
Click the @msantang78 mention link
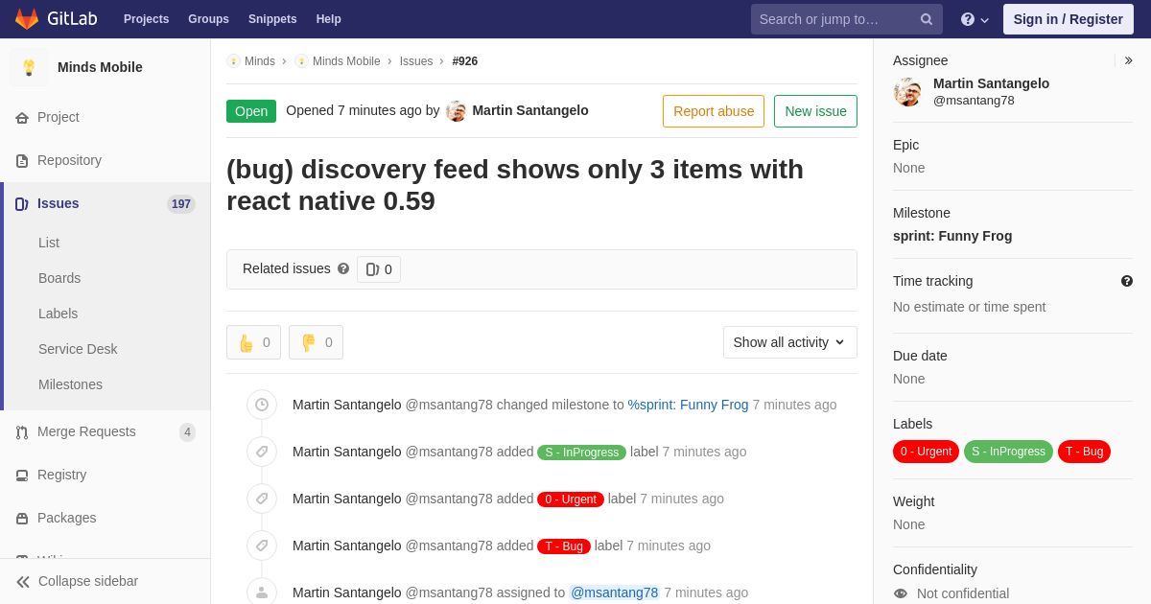(x=615, y=592)
